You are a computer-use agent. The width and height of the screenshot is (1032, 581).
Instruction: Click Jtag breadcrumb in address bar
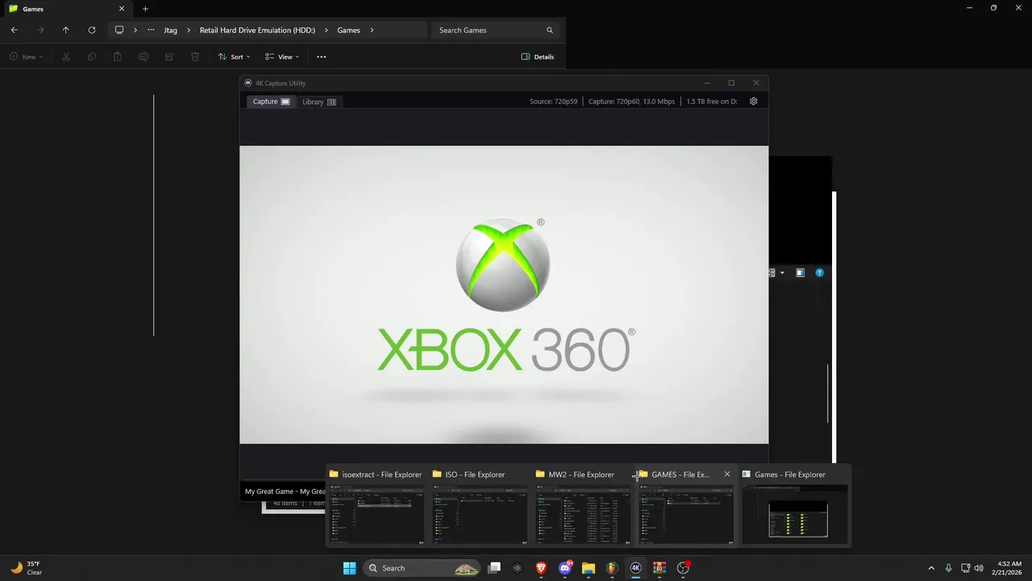pyautogui.click(x=170, y=30)
